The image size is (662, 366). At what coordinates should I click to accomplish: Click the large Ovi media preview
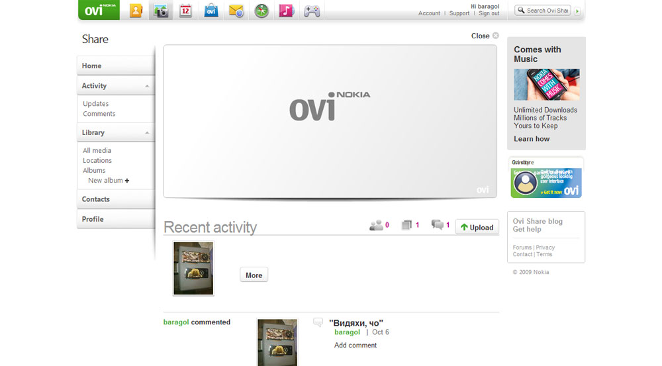tap(330, 122)
